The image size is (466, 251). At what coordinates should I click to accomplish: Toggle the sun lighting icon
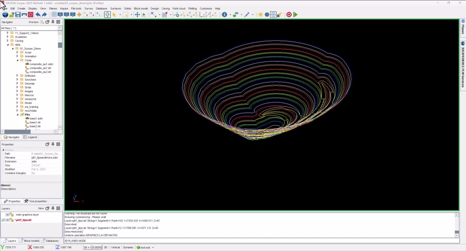261,15
